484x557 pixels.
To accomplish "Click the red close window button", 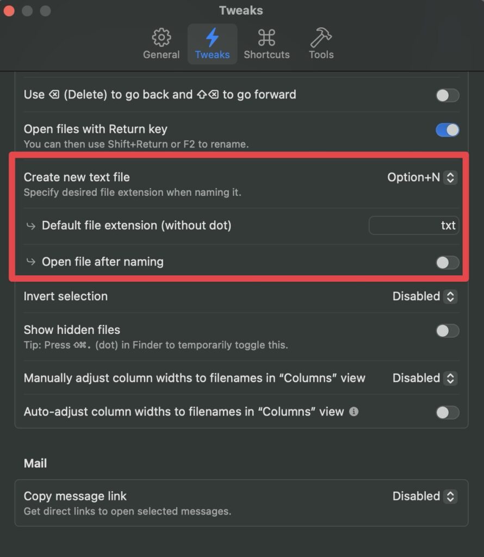I will pos(9,11).
